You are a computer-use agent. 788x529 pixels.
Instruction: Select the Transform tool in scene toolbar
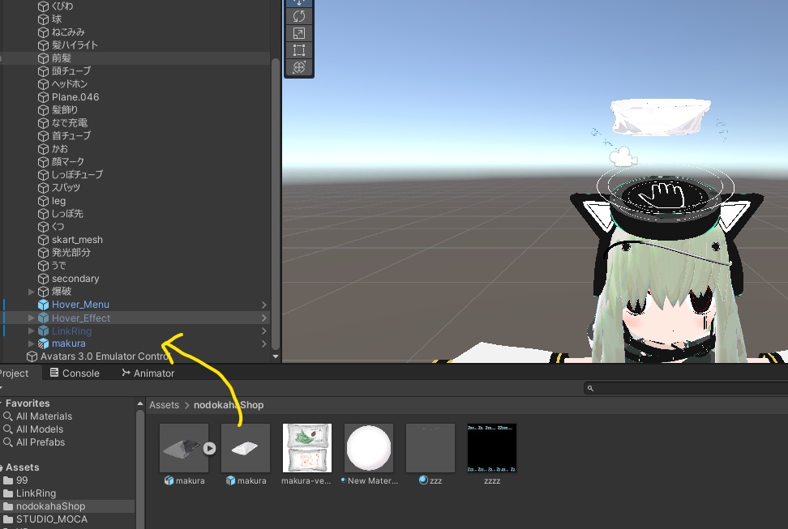(299, 67)
